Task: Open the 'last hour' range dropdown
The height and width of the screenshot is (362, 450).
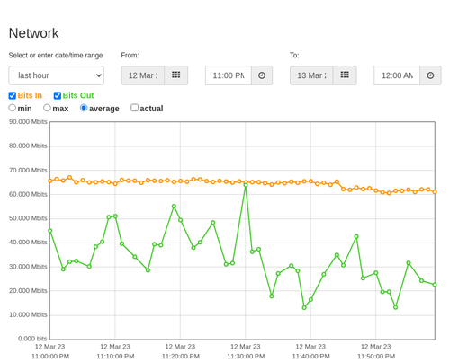Action: 57,75
